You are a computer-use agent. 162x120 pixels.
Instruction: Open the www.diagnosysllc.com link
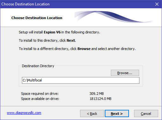click(x=24, y=113)
